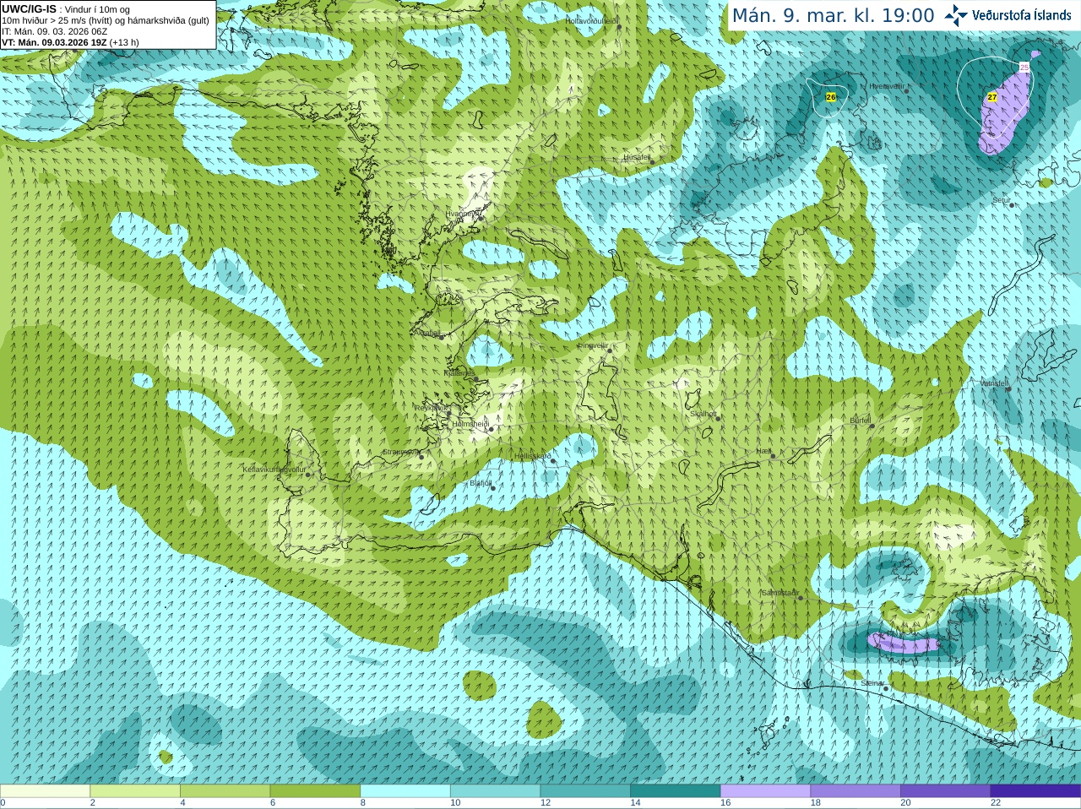Click the Setur station marker
Screen dimensions: 1081x809
1011,205
